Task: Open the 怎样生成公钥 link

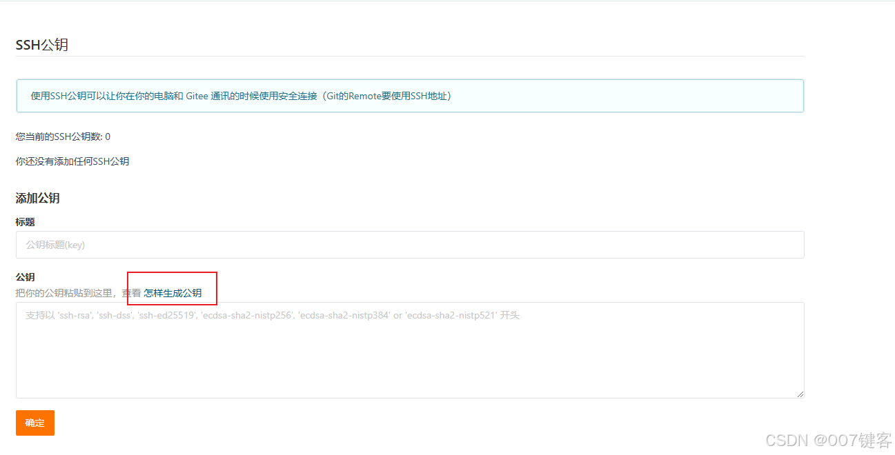Action: (x=173, y=293)
